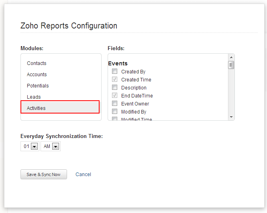This screenshot has height=213, width=267.
Task: Check the Description field checkbox
Action: pyautogui.click(x=114, y=87)
